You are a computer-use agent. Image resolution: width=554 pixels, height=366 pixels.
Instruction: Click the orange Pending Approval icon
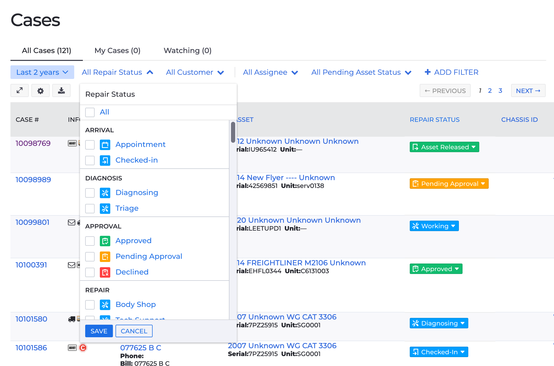point(105,256)
